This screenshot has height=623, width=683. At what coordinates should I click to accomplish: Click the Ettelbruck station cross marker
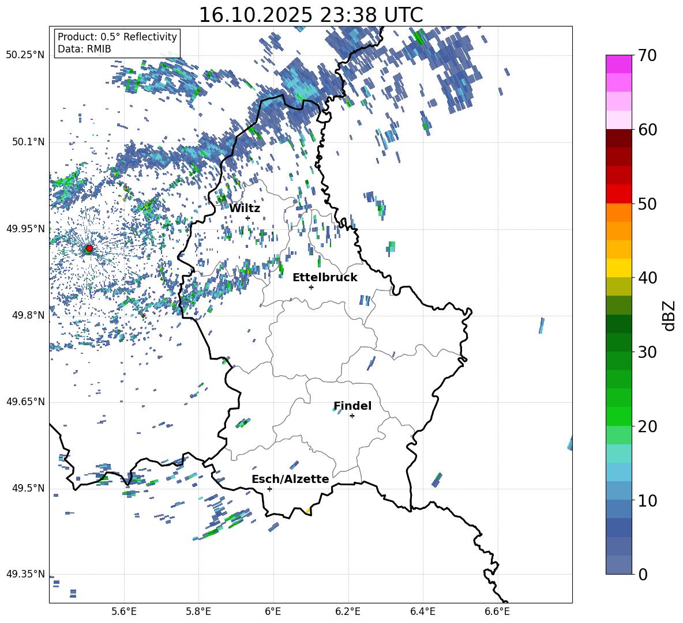pyautogui.click(x=311, y=287)
